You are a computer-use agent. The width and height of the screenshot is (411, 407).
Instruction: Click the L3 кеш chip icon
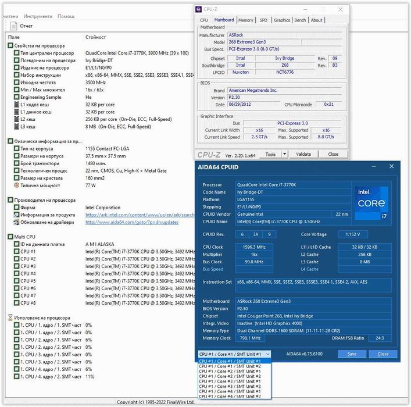click(16, 126)
